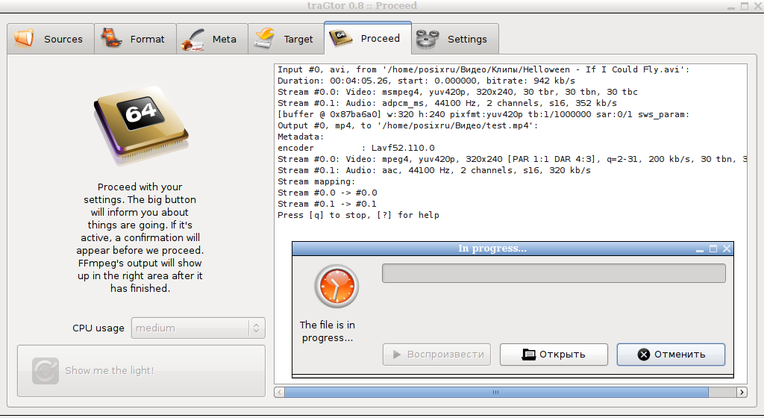Viewport: 764px width, 418px height.
Task: Click the Settings tab gears icon
Action: [x=428, y=39]
